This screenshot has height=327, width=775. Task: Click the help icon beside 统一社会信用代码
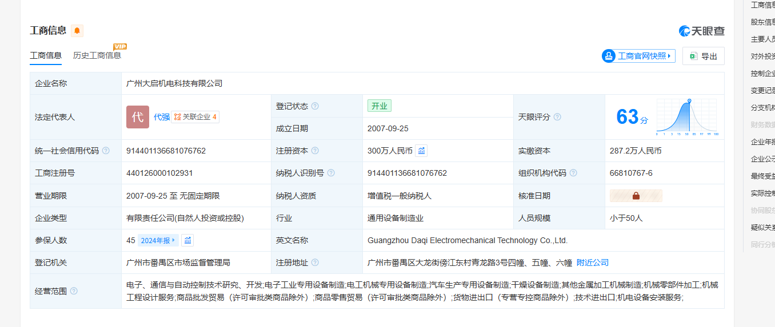(106, 151)
